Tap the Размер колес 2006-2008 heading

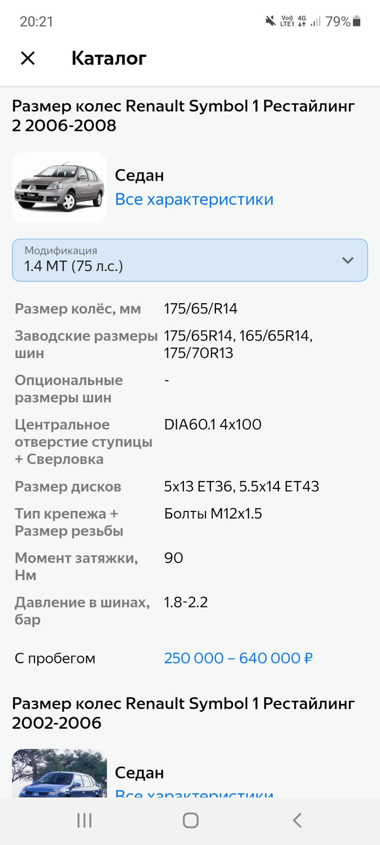click(183, 115)
